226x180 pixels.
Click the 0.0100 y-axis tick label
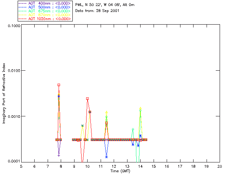click(12, 71)
